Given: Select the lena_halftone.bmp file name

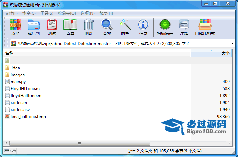Looking at the screenshot, I should (28, 117).
